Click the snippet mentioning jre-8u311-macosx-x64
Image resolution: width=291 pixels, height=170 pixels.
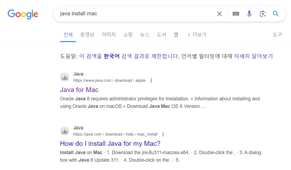(161, 156)
